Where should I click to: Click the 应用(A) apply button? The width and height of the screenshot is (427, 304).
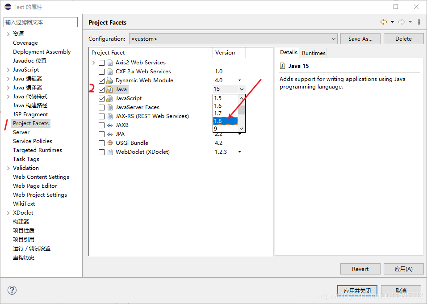403,269
